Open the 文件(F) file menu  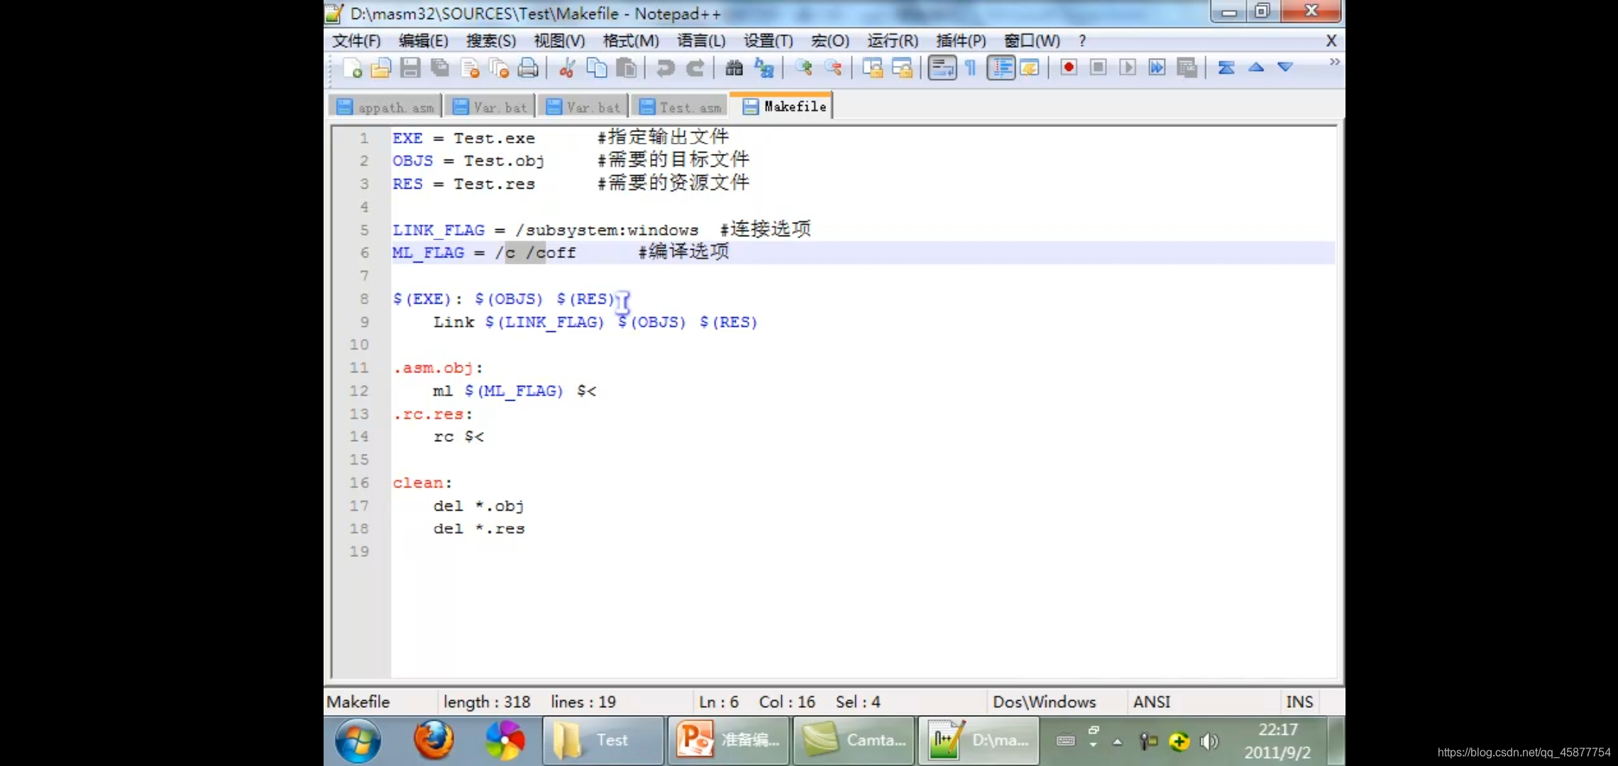356,41
